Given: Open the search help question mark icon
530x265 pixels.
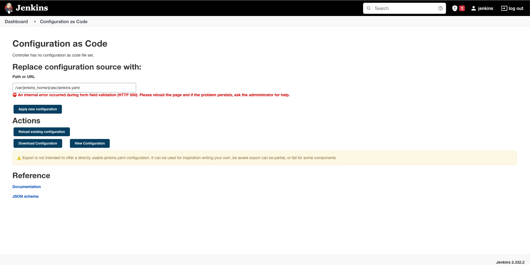Looking at the screenshot, I should point(441,8).
